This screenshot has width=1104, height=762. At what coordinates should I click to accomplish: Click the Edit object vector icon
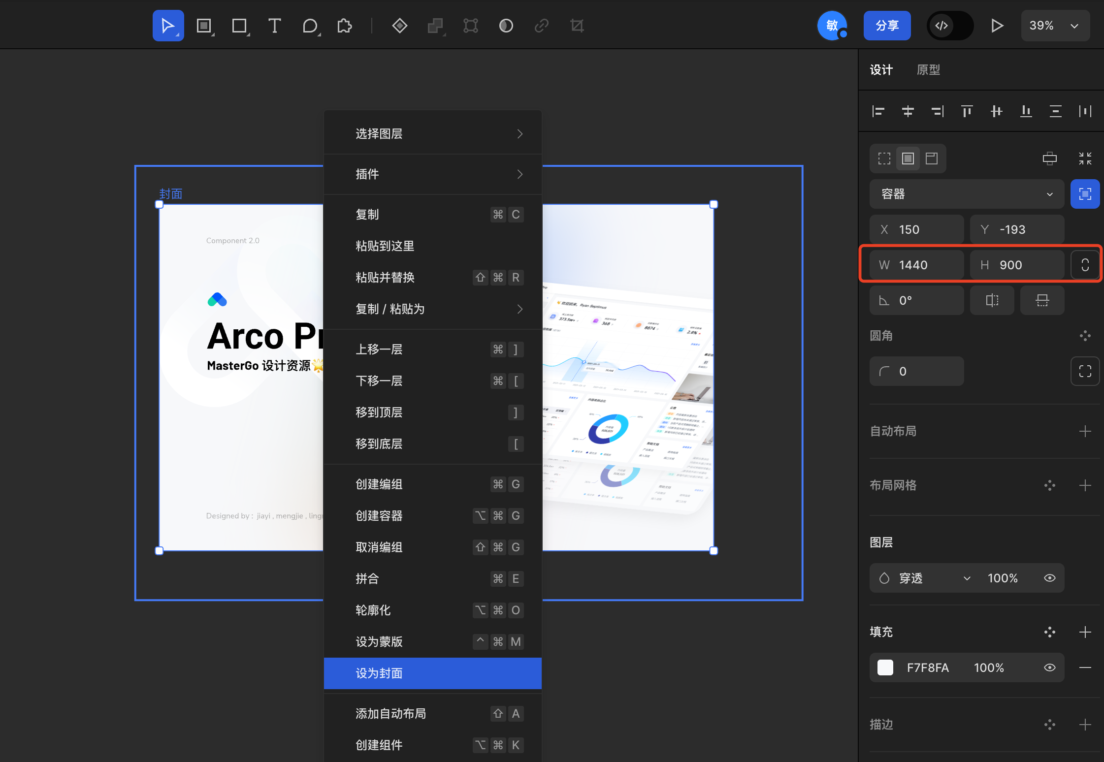coord(471,26)
